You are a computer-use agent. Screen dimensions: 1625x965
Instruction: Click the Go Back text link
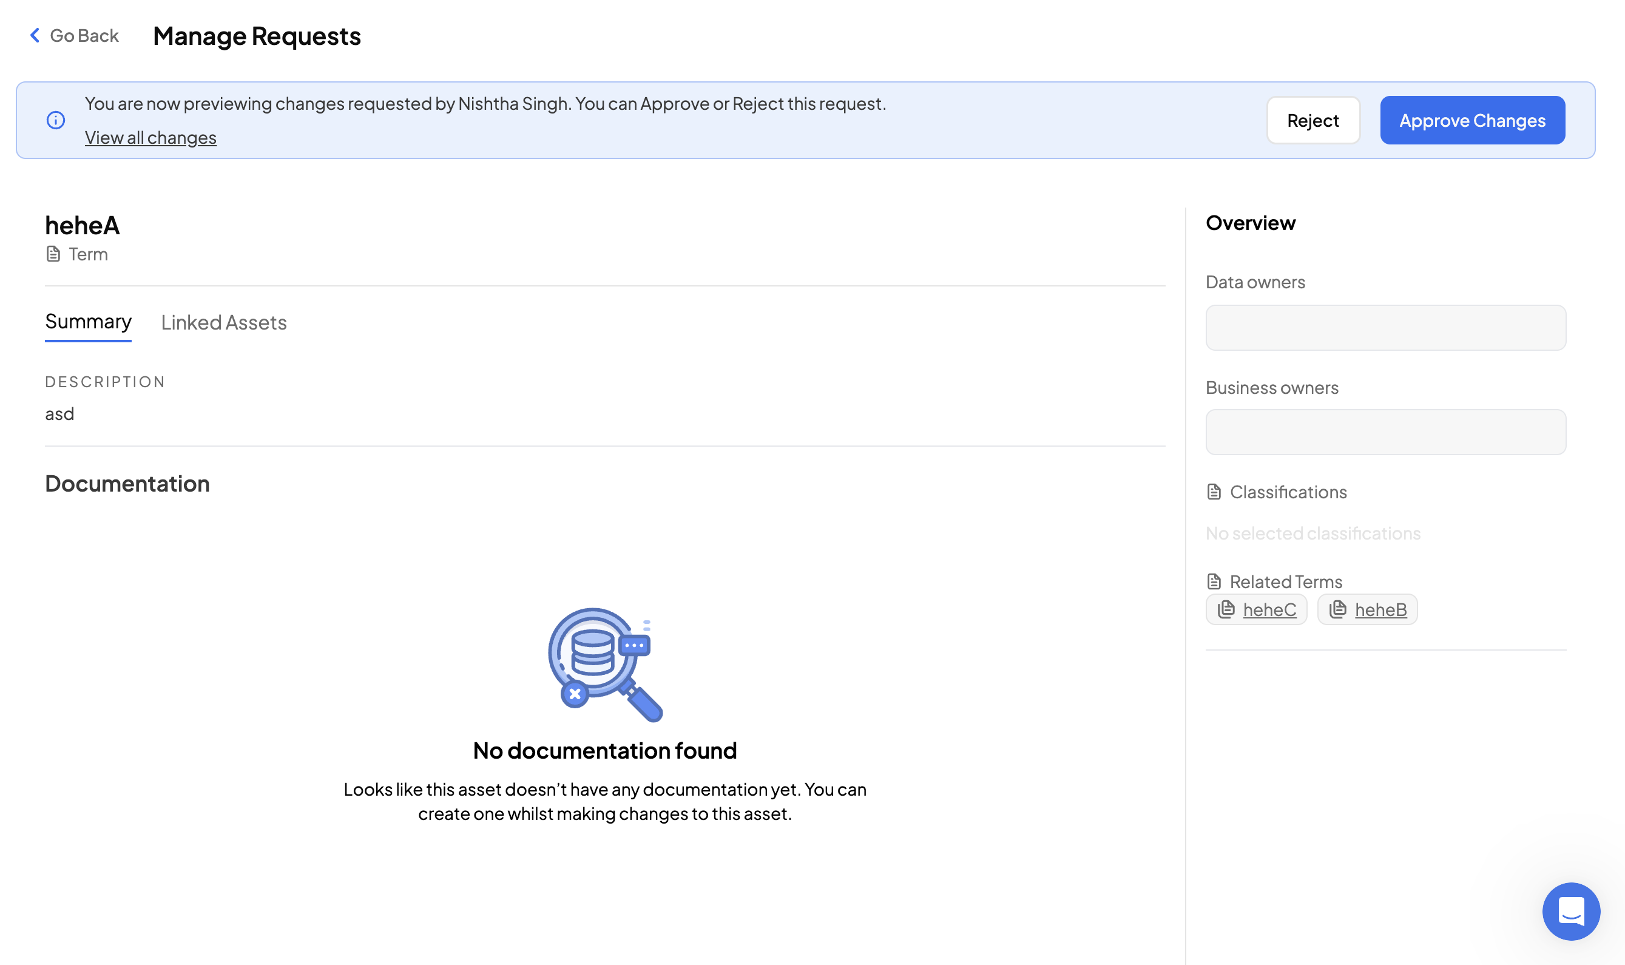point(84,36)
